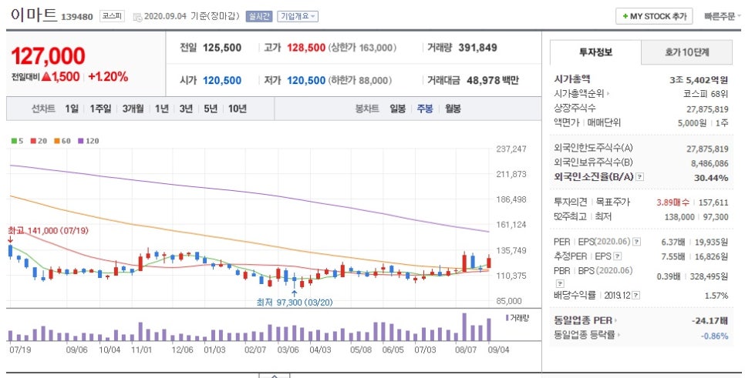Click the 거래량 391,849 value
Viewport: 745px width, 378px height.
(477, 48)
